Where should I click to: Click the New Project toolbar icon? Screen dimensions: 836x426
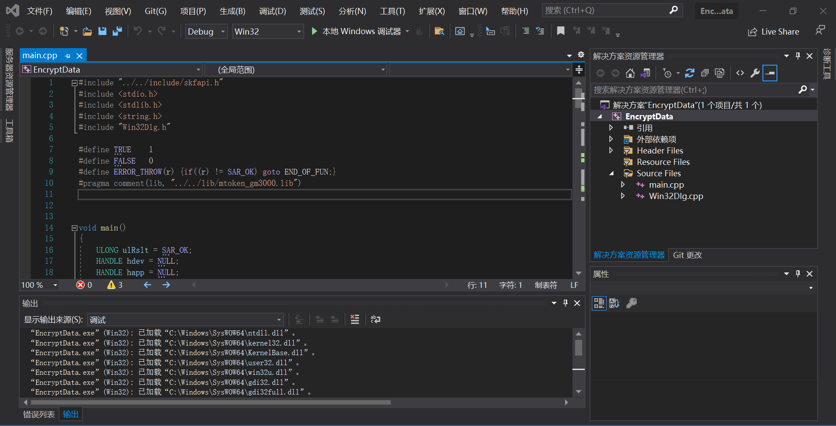(64, 31)
